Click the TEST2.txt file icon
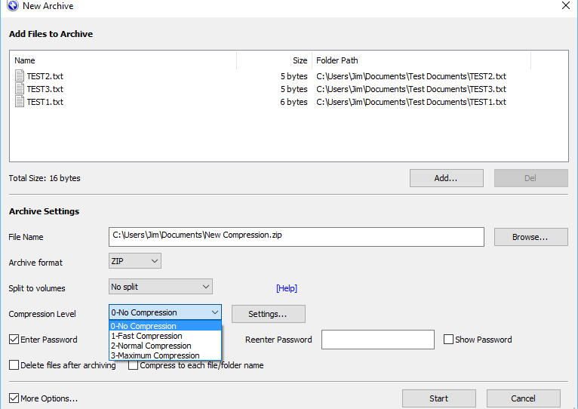Viewport: 578px width, 409px height. pos(20,75)
